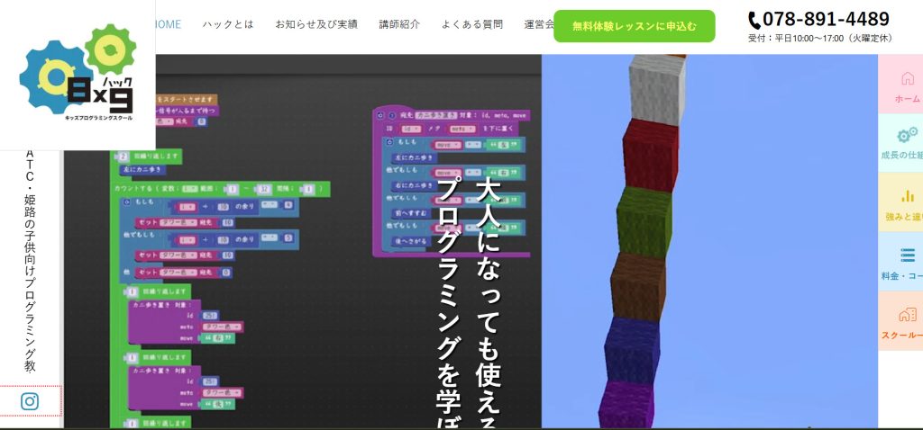
Task: Open the Instagram icon link
Action: point(30,401)
